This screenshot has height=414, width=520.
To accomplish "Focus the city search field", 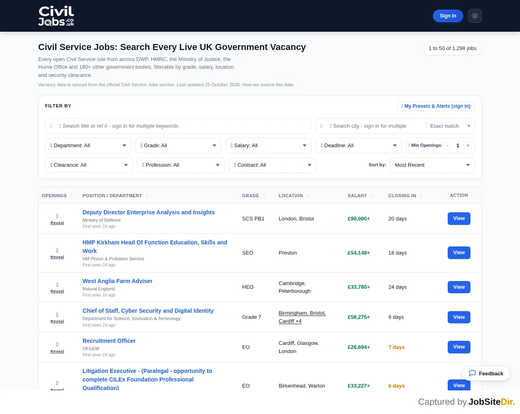I will point(371,126).
